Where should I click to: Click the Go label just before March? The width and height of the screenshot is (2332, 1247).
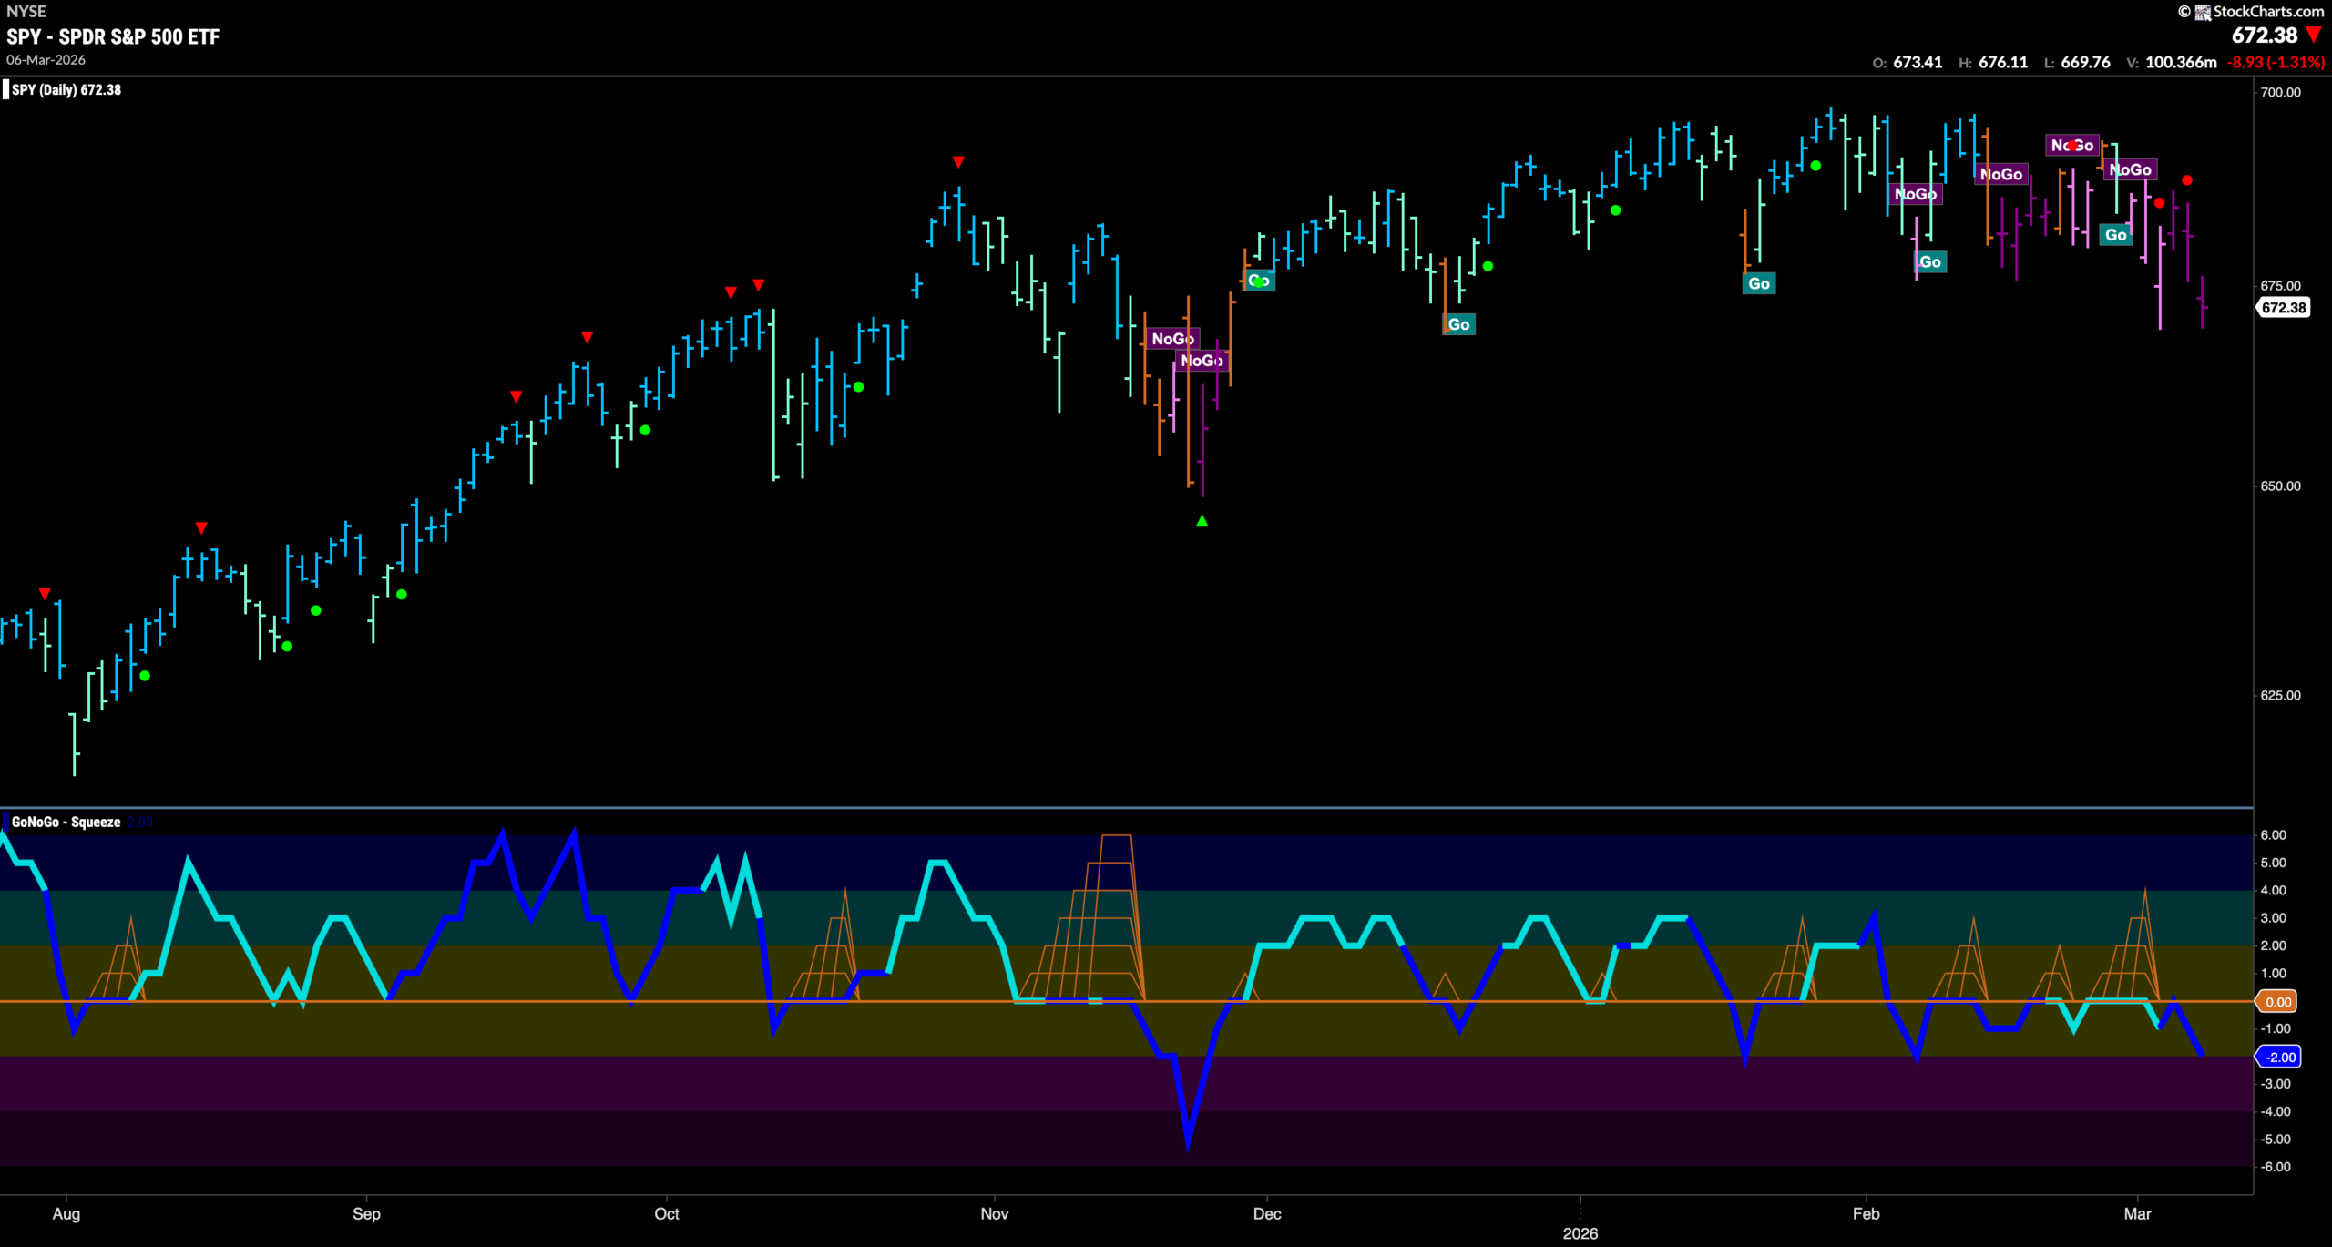pos(2115,235)
